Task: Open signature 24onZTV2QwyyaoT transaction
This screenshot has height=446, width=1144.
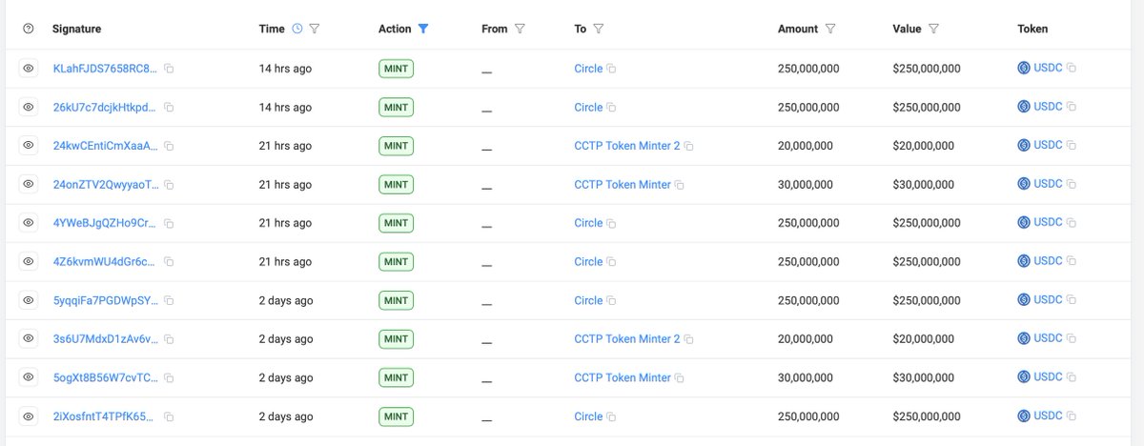Action: point(106,185)
